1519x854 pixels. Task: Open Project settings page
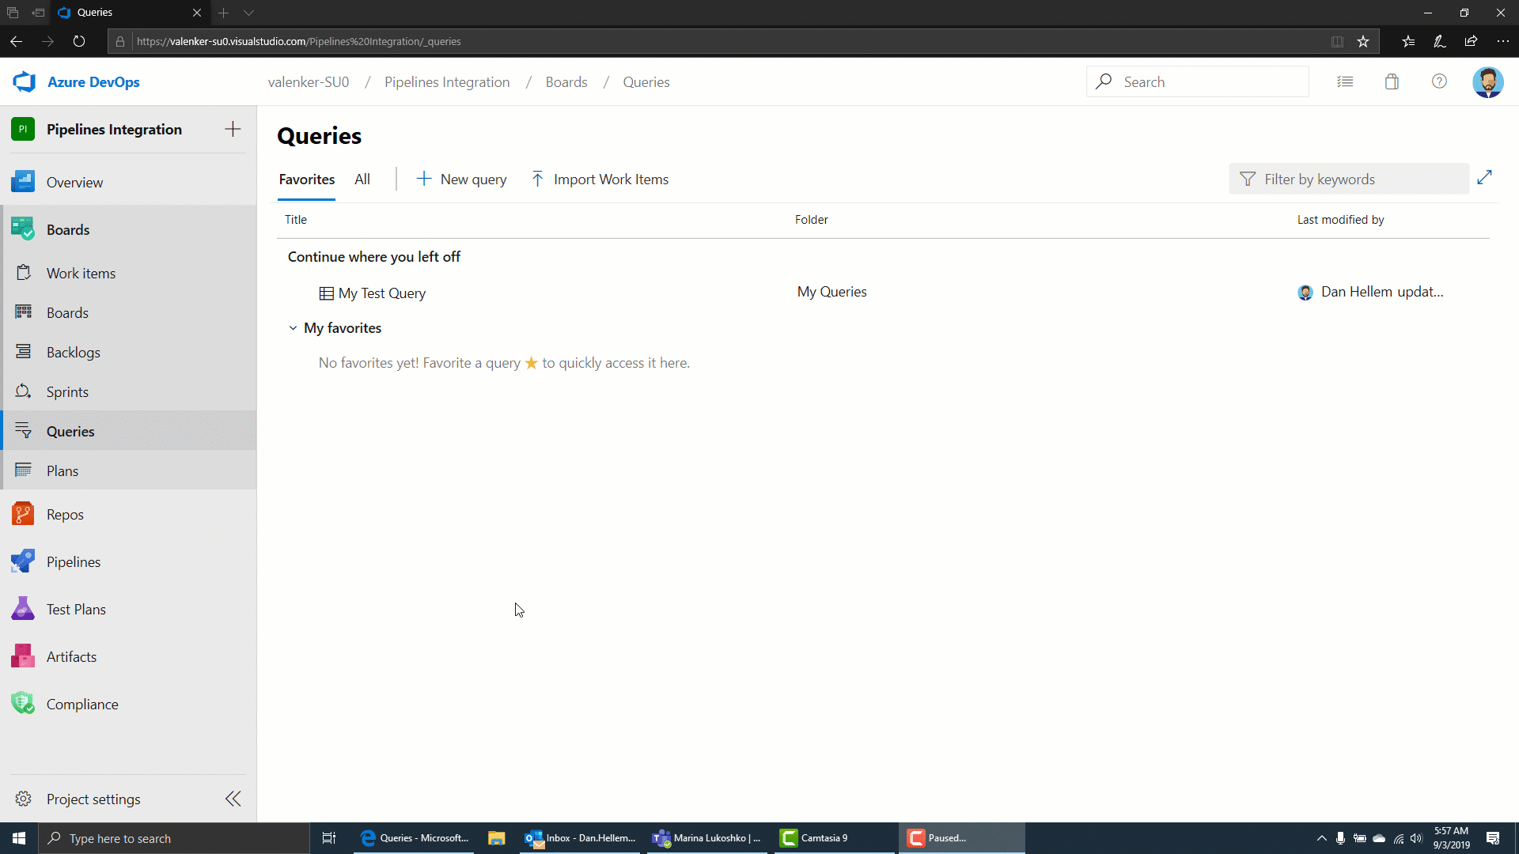[x=93, y=799]
